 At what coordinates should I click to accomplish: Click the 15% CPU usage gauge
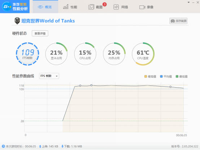(x=85, y=54)
